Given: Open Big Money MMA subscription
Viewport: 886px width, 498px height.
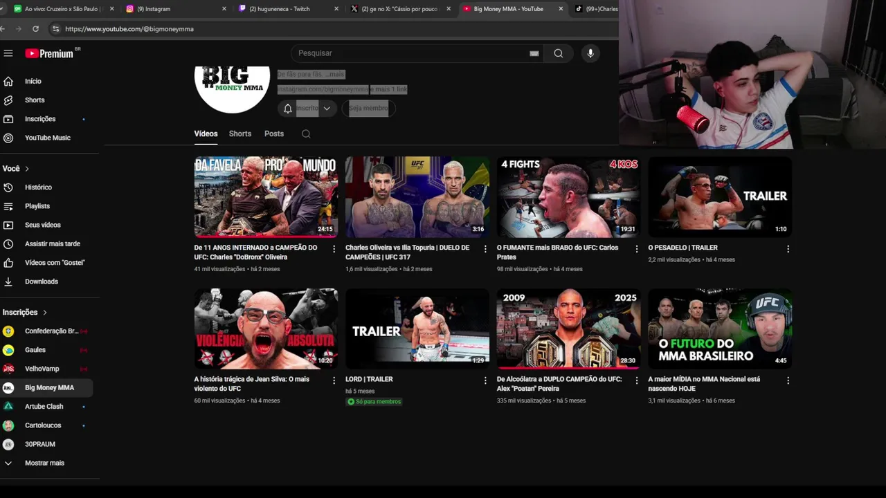Looking at the screenshot, I should click(x=48, y=388).
